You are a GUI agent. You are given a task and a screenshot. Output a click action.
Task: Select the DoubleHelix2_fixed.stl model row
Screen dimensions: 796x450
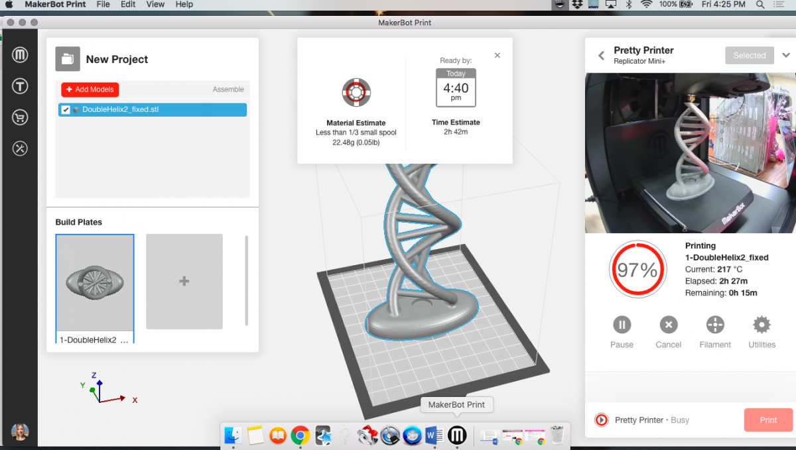click(153, 110)
